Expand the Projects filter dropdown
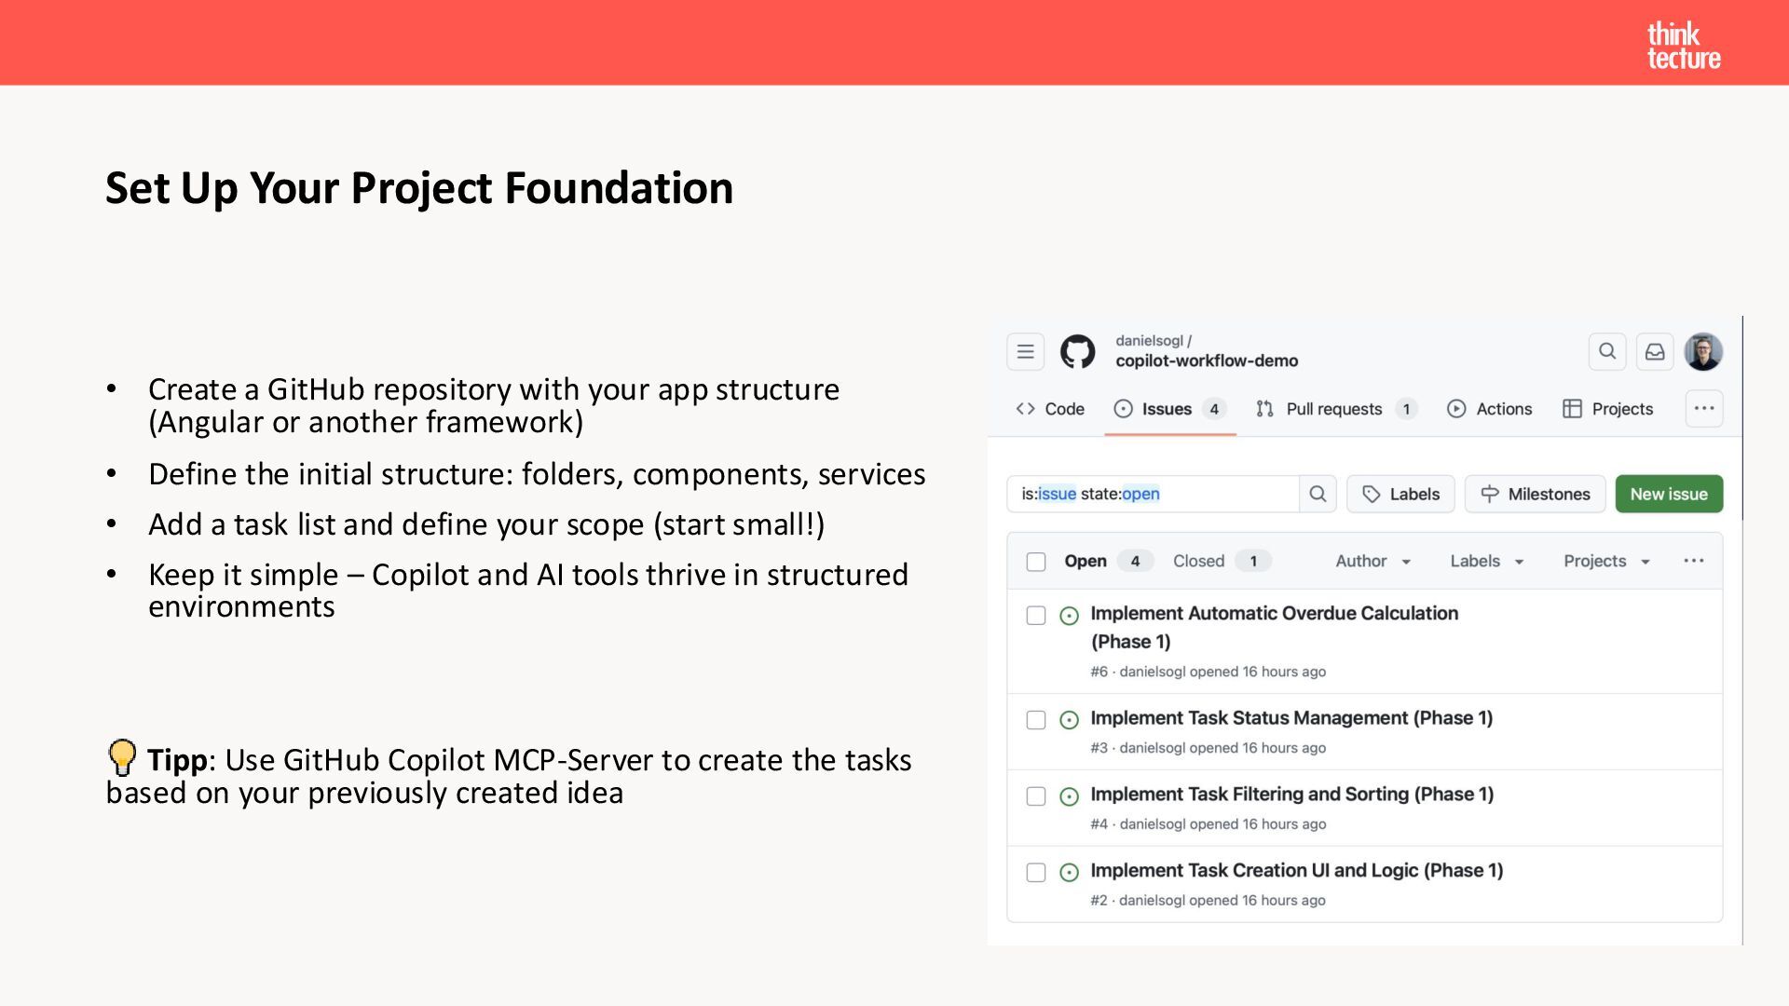Viewport: 1789px width, 1006px height. tap(1606, 561)
